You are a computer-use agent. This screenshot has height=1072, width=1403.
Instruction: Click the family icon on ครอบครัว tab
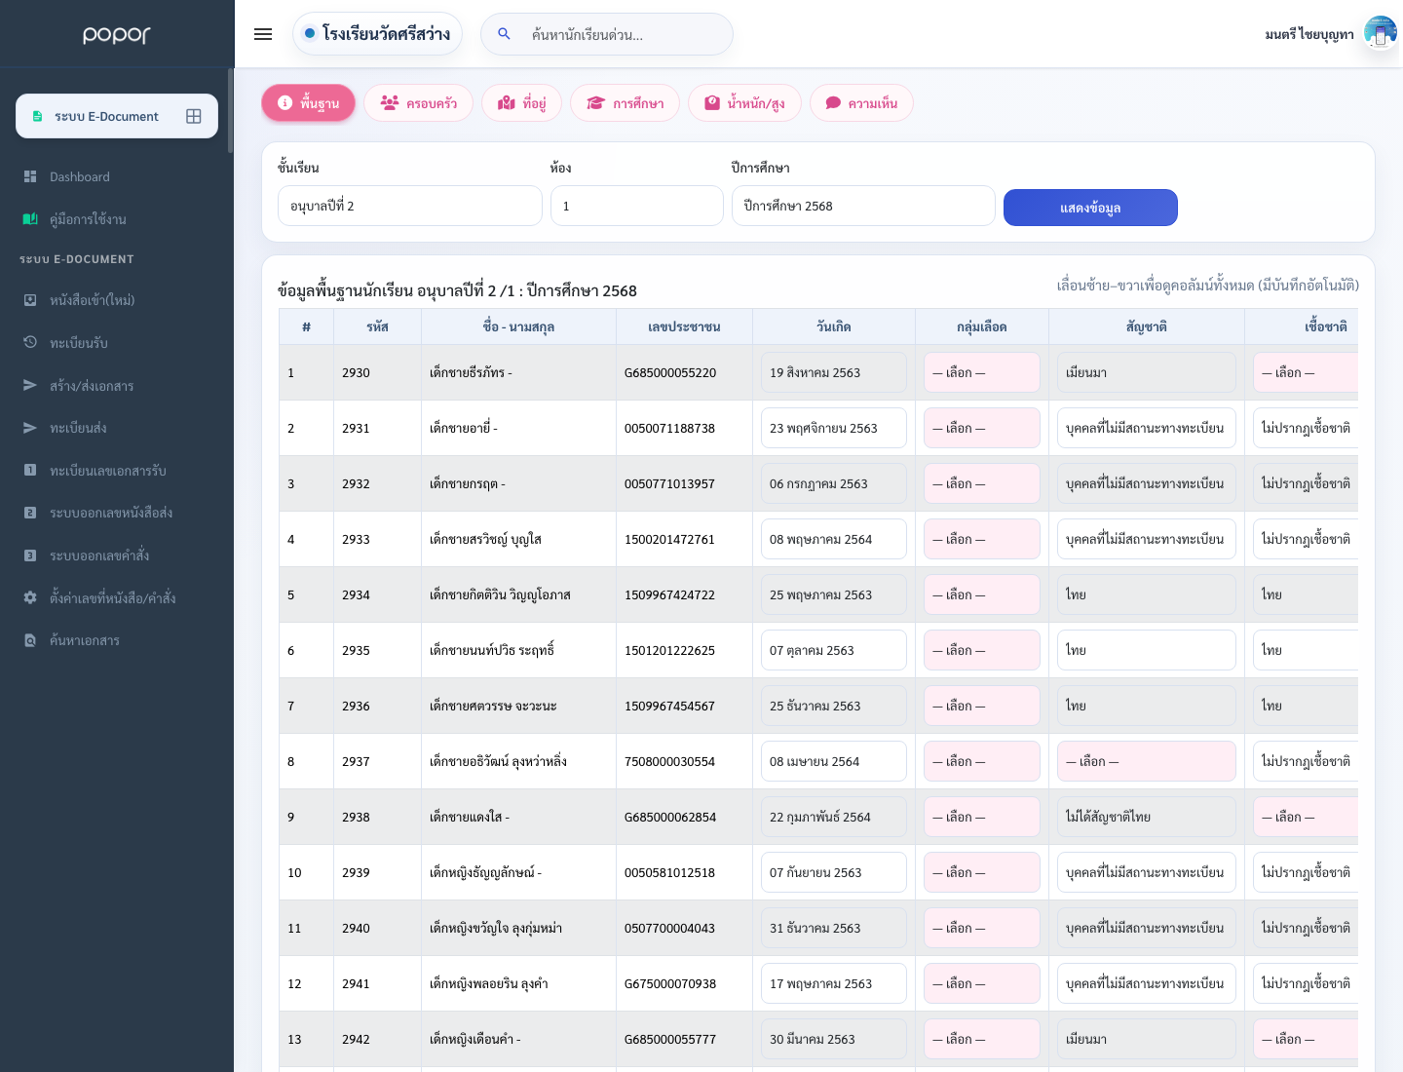point(390,102)
